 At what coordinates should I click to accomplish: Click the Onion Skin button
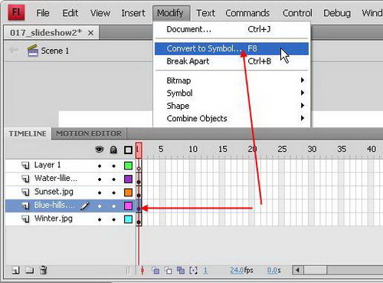click(x=155, y=270)
